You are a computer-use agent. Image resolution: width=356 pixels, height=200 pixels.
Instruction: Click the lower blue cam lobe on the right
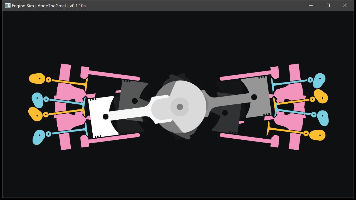[323, 118]
